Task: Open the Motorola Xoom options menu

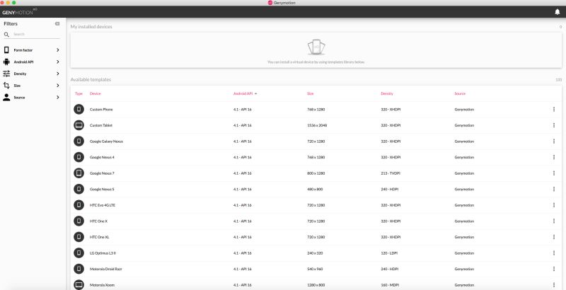Action: click(x=554, y=284)
